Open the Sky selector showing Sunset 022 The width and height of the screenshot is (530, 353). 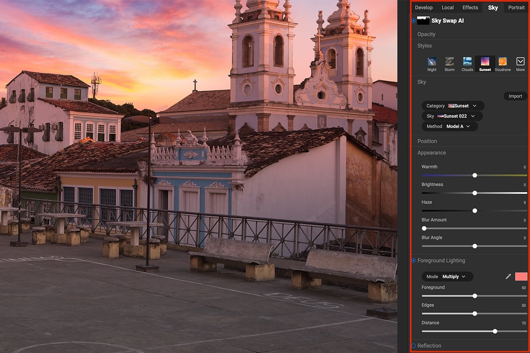tap(451, 116)
